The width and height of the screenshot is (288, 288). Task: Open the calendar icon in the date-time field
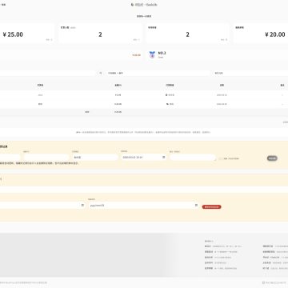[163, 158]
